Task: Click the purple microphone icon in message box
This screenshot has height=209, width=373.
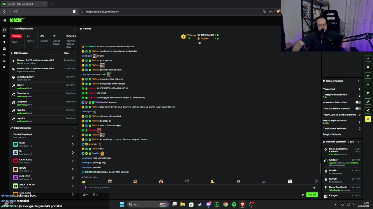Action: coord(85,188)
